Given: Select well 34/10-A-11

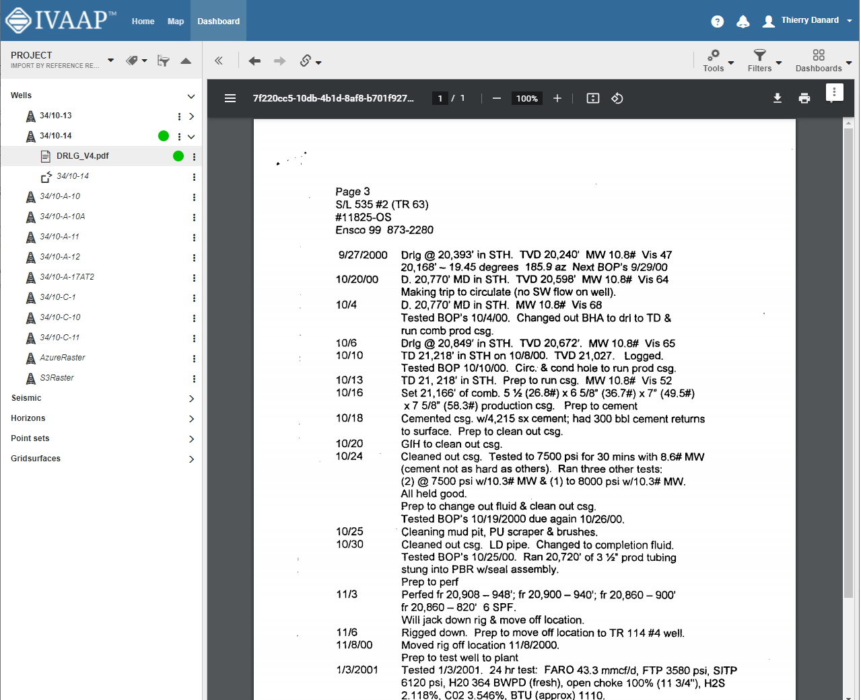Looking at the screenshot, I should [x=59, y=237].
